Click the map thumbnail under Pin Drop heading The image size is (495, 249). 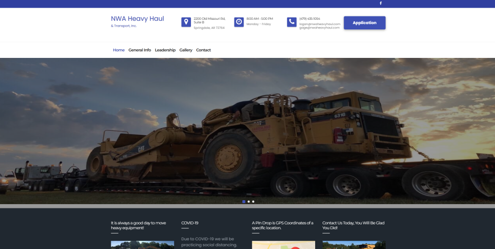coord(283,245)
